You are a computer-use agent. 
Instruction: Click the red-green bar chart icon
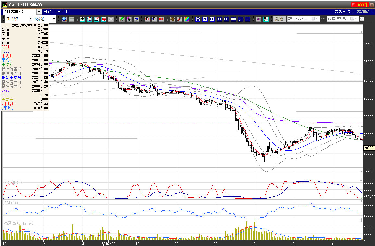[97, 19]
